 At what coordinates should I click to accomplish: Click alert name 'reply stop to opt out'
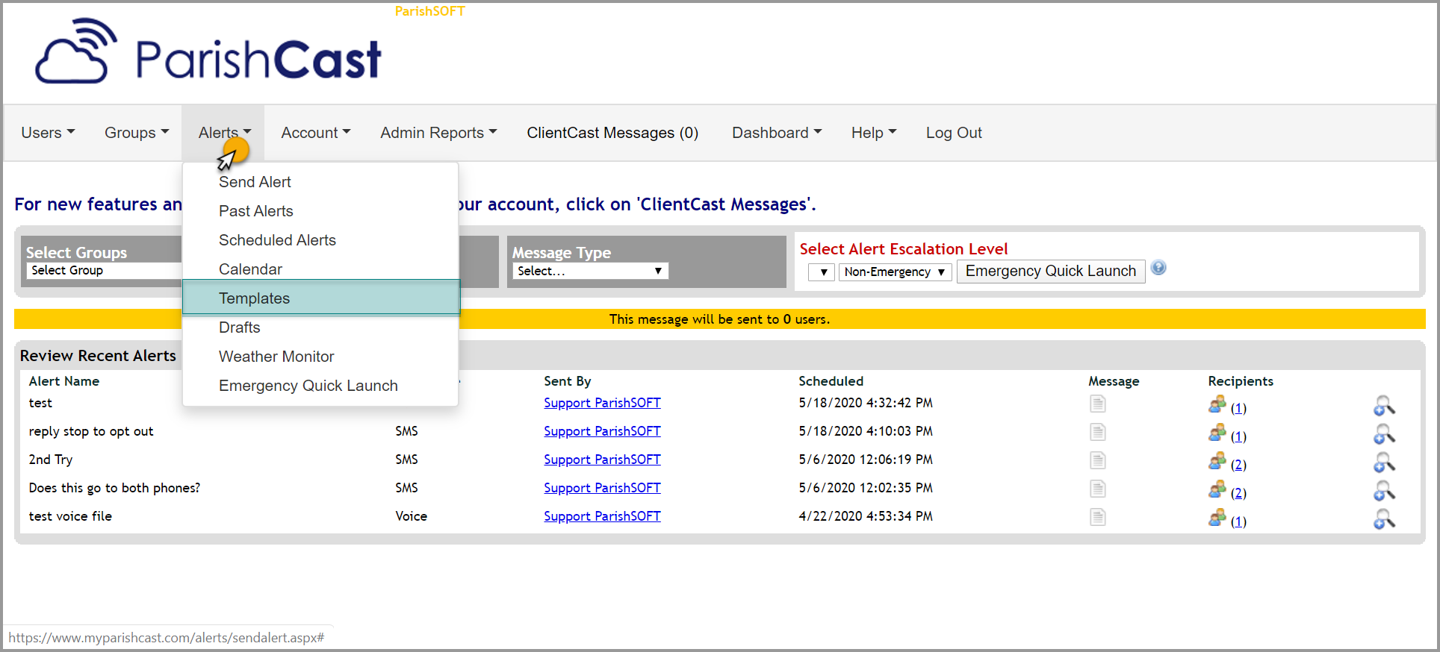click(91, 431)
